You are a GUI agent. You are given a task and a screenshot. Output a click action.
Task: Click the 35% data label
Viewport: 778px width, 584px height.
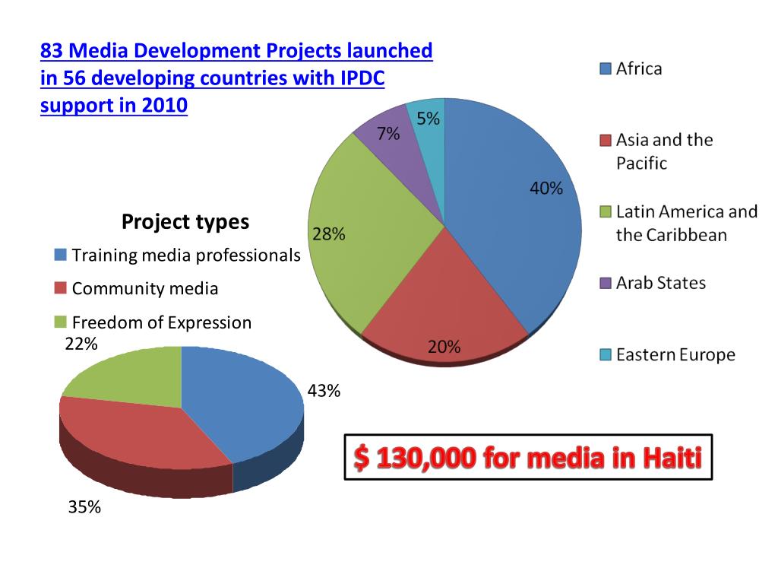click(x=84, y=507)
